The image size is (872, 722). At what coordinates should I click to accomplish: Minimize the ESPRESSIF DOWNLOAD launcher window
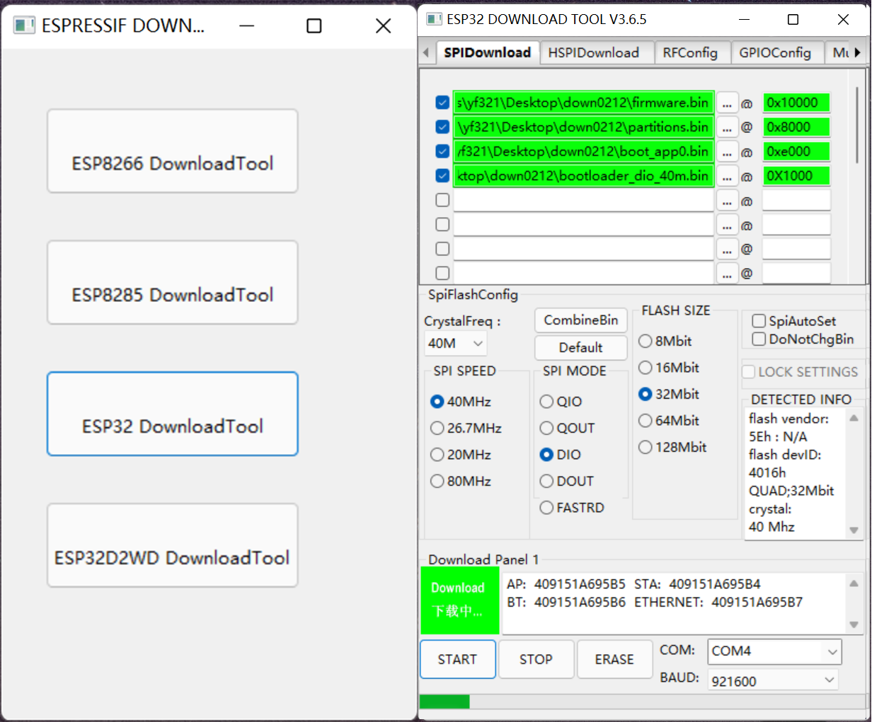click(x=247, y=26)
